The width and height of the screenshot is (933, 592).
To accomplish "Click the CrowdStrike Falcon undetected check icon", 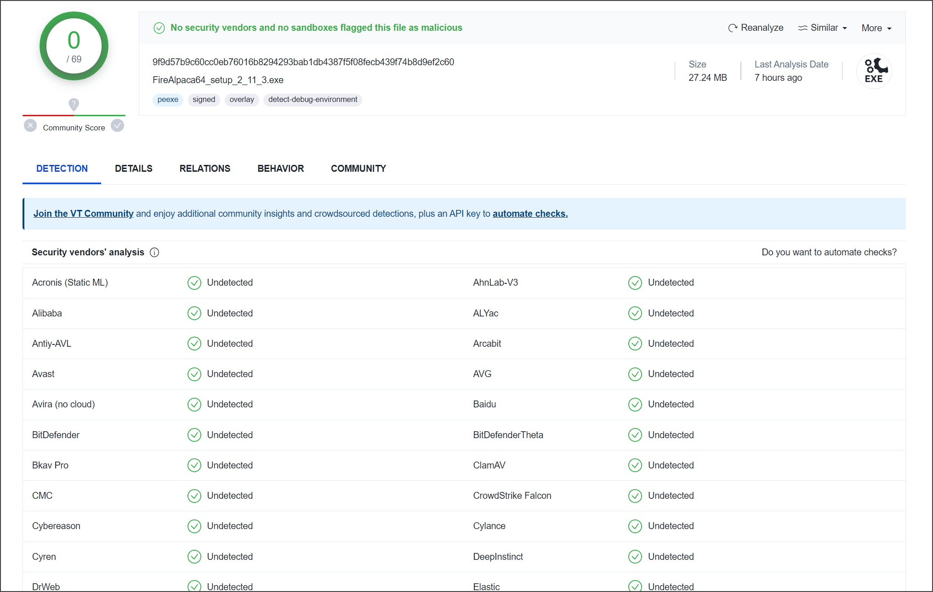I will [635, 496].
